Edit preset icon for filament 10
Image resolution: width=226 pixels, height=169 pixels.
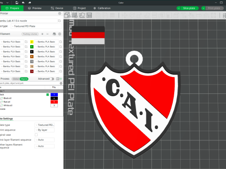(61, 61)
